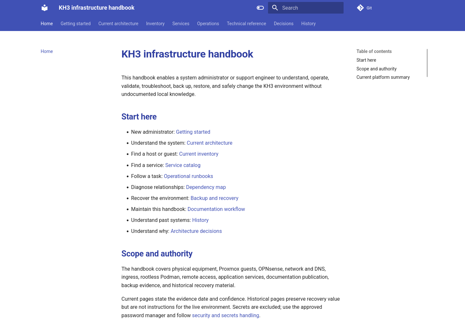Follow the Documentation workflow link
Image resolution: width=465 pixels, height=323 pixels.
pyautogui.click(x=216, y=209)
